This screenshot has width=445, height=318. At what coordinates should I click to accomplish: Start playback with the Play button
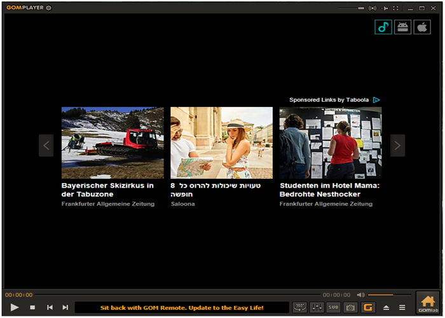pyautogui.click(x=15, y=307)
